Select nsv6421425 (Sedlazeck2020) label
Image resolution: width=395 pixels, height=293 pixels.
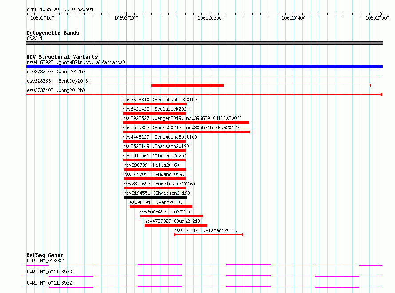pos(157,109)
